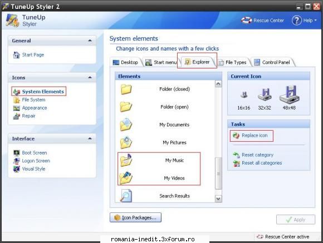
Task: Select the Folder (closed) icon
Action: [x=126, y=90]
